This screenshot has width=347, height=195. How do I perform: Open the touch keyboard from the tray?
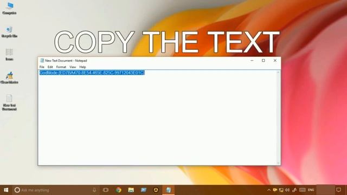click(x=303, y=190)
